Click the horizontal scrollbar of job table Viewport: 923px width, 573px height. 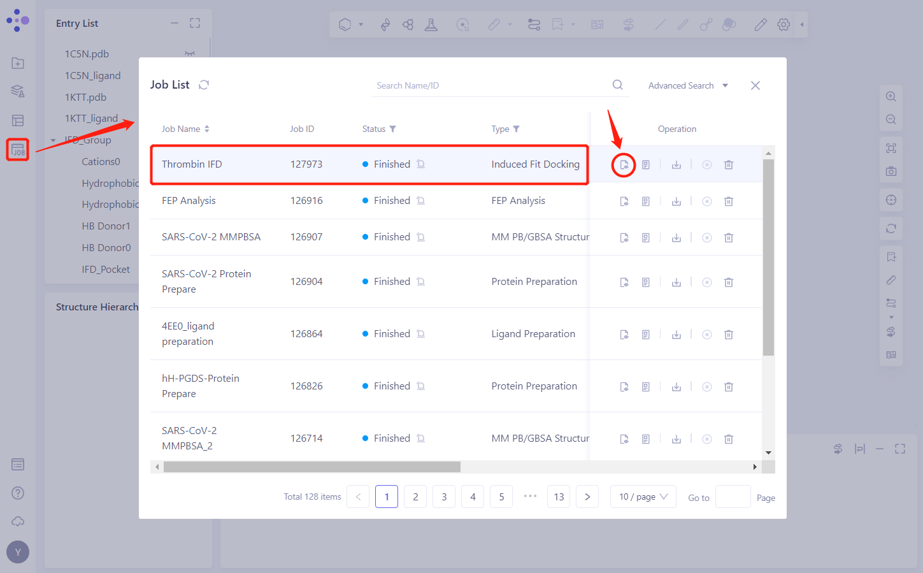click(x=312, y=467)
